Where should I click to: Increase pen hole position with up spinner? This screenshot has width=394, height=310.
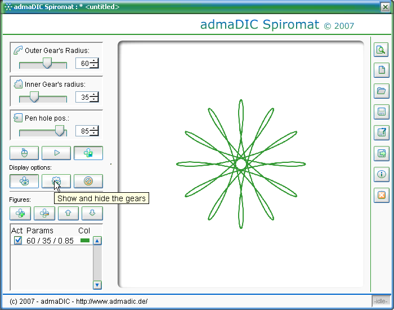(x=94, y=128)
